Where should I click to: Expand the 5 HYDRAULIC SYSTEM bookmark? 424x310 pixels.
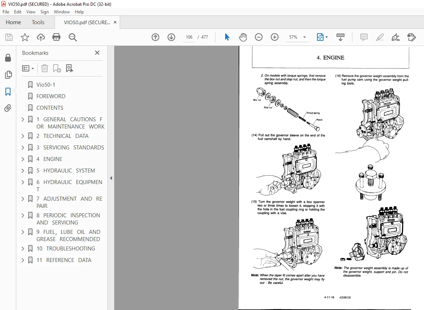(23, 171)
